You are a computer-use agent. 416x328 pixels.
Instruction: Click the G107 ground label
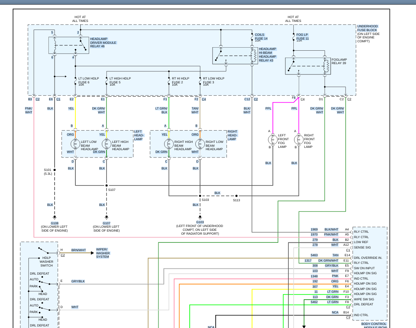(106, 223)
